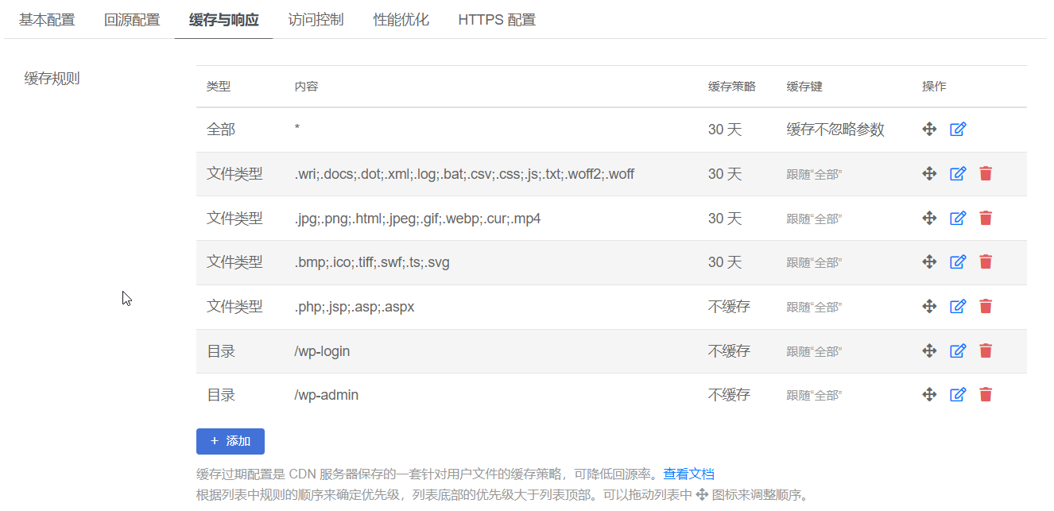Image resolution: width=1054 pixels, height=511 pixels.
Task: Edit the .php;.jsp;.asp;.aspx rule
Action: [x=958, y=306]
